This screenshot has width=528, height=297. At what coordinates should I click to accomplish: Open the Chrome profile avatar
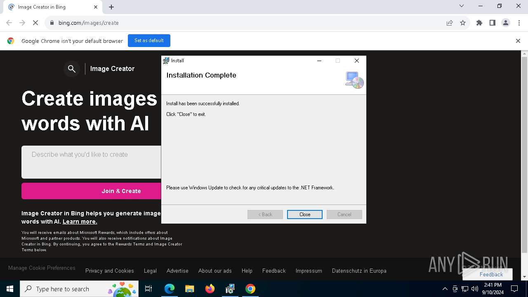[506, 23]
